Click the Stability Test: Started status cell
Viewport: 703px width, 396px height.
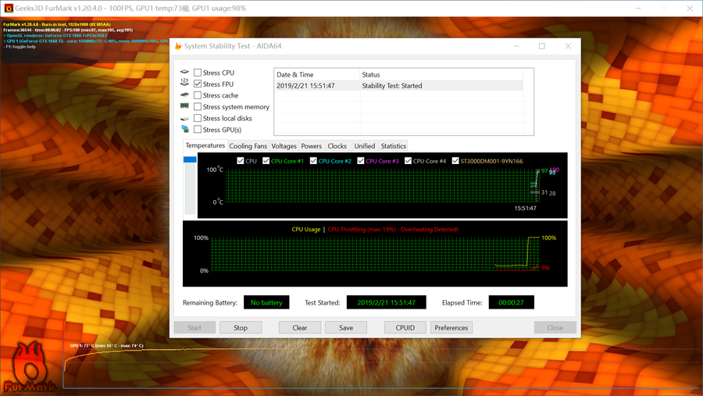coord(392,86)
